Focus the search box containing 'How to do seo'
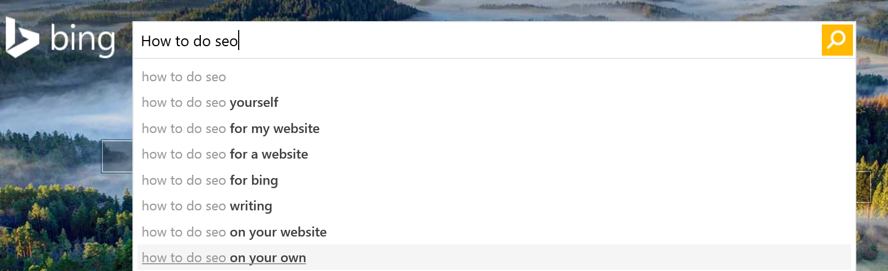 (x=477, y=40)
